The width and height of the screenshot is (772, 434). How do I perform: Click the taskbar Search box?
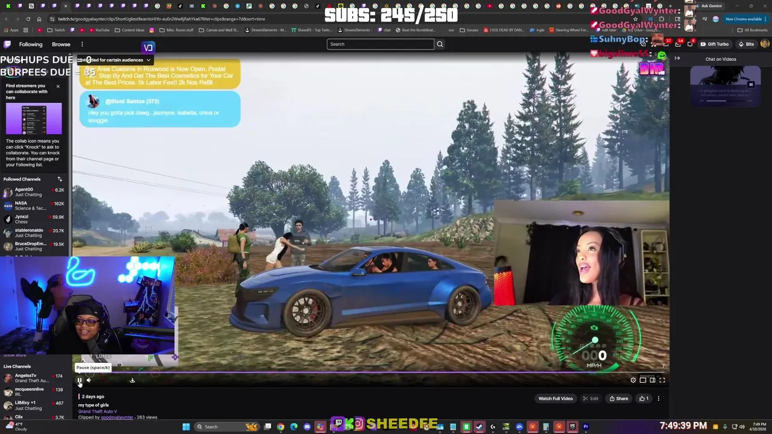(227, 427)
